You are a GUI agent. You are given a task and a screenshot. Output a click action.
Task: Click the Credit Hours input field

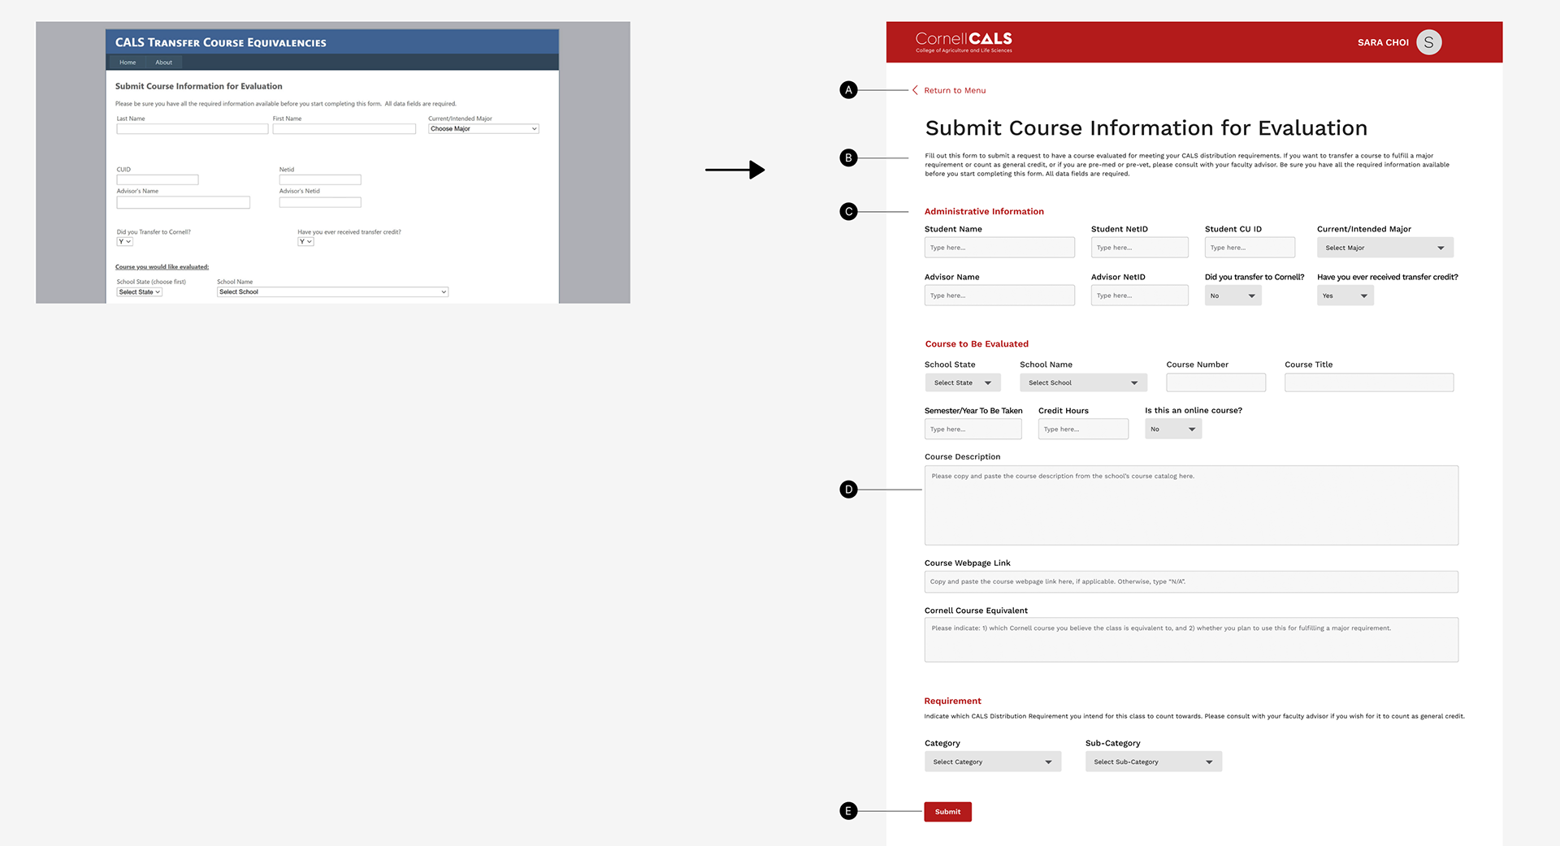coord(1083,429)
